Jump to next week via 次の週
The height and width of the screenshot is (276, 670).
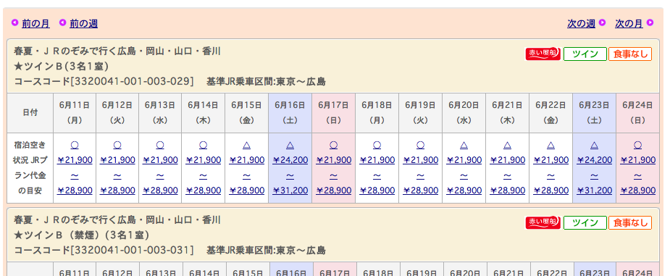[581, 23]
